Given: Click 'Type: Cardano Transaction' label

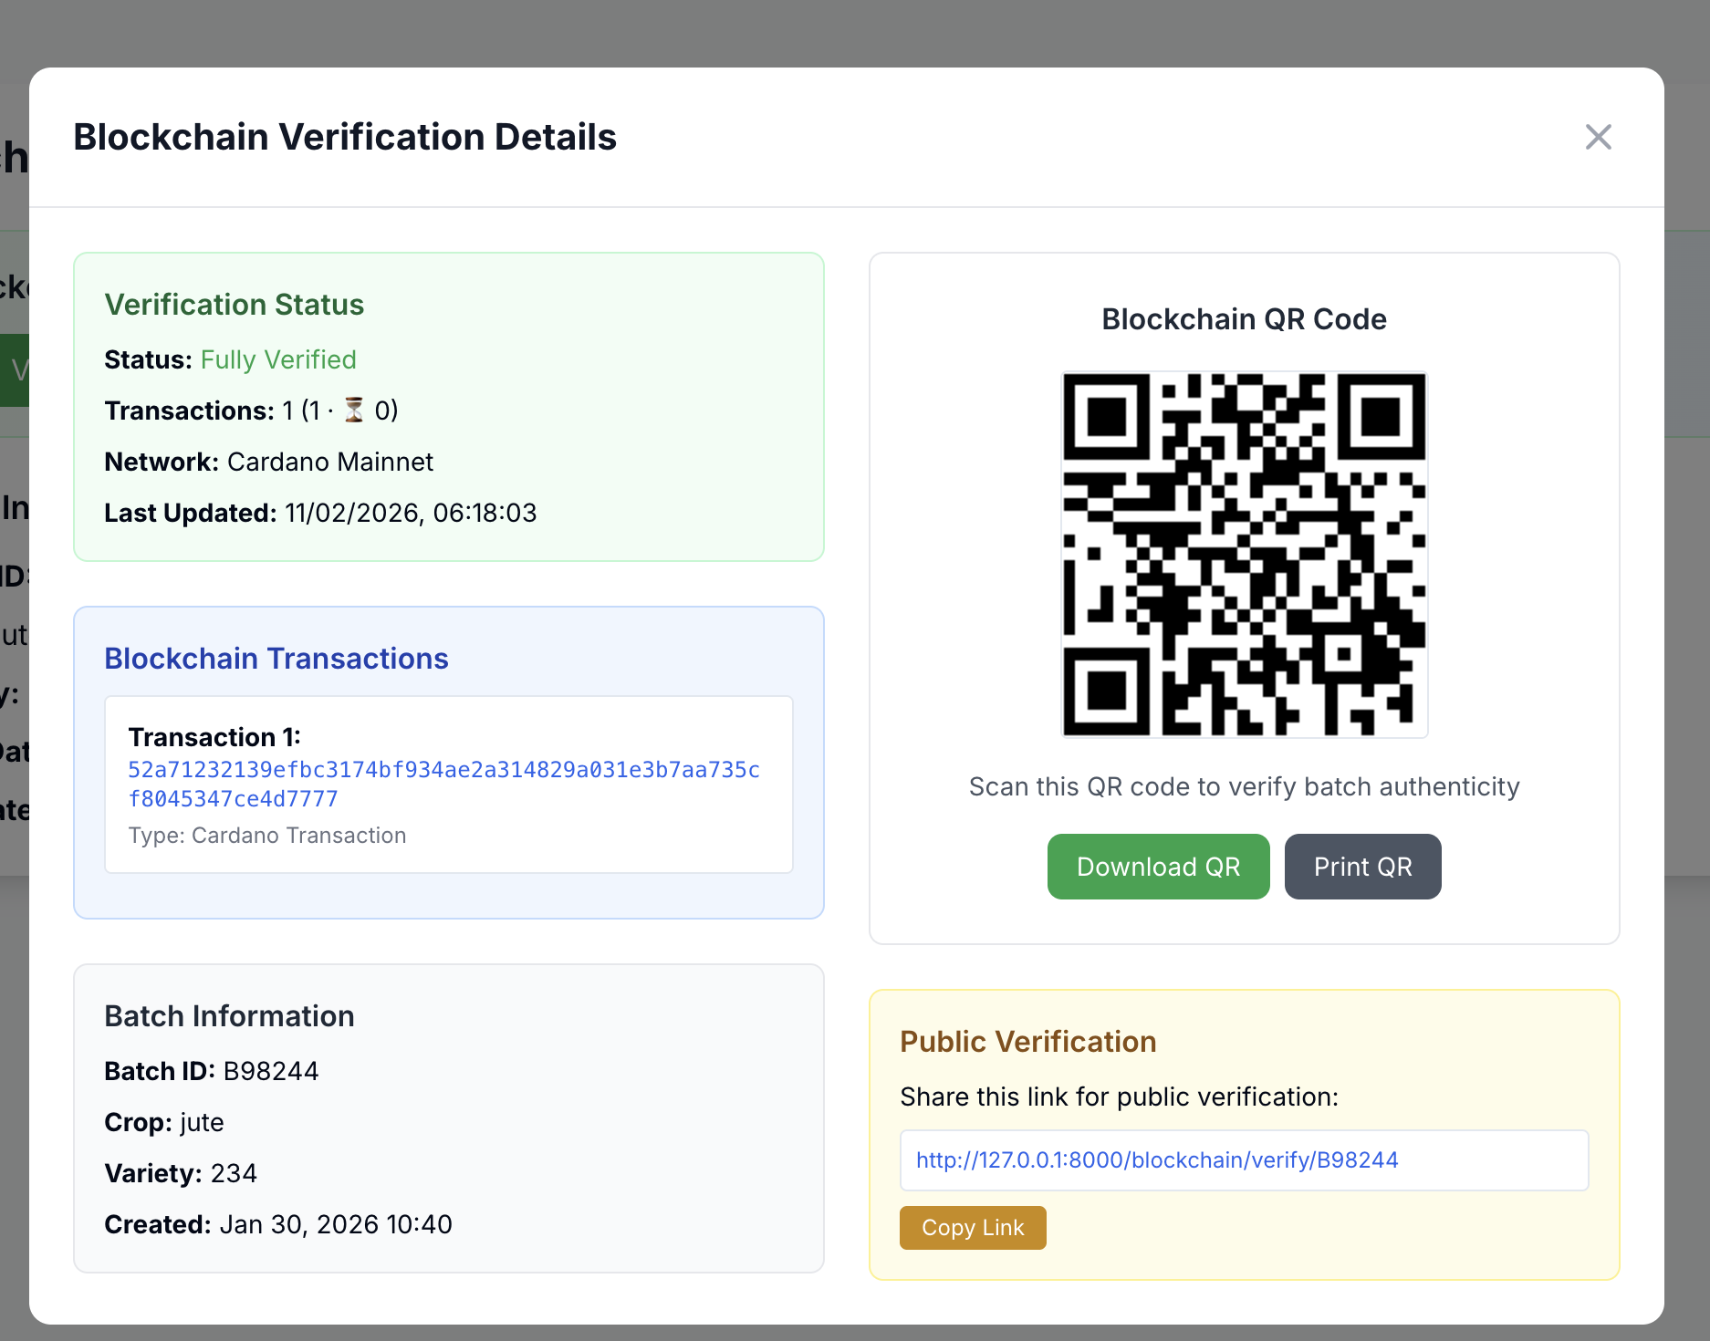Looking at the screenshot, I should [x=267, y=836].
